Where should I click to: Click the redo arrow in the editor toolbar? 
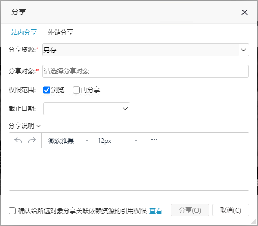[32, 140]
